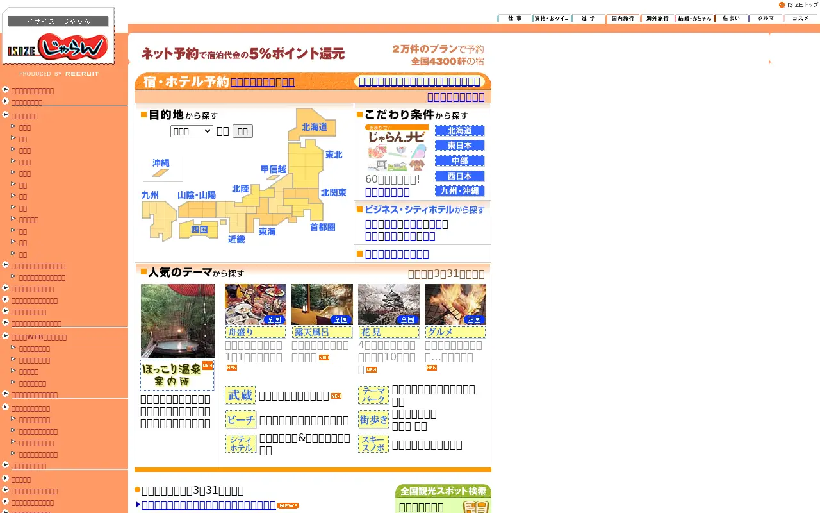
Task: Click the blue 中部 button
Action: (459, 161)
